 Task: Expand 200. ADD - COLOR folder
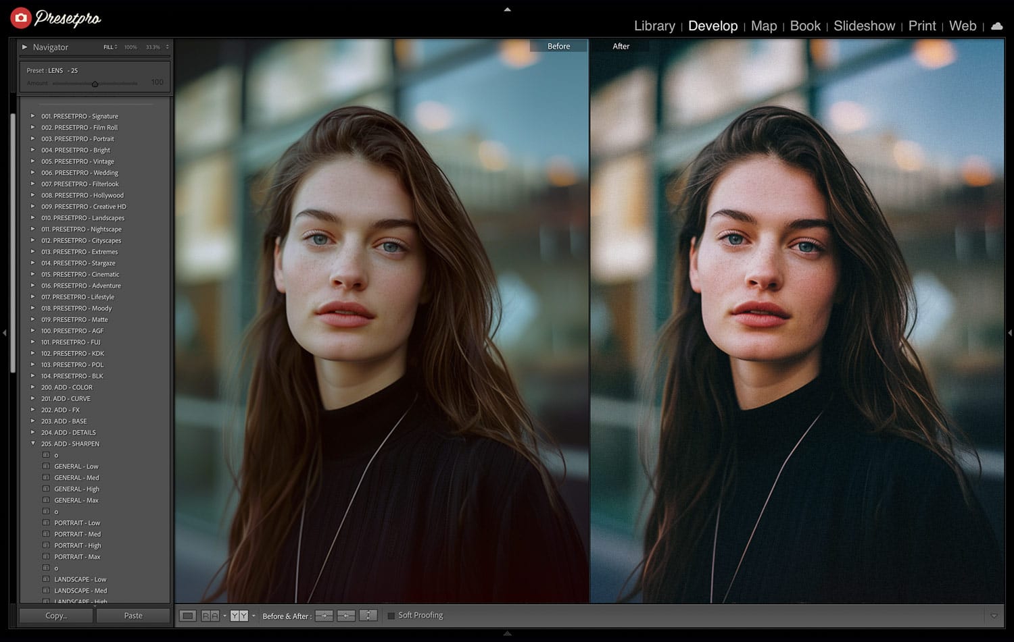click(x=32, y=387)
